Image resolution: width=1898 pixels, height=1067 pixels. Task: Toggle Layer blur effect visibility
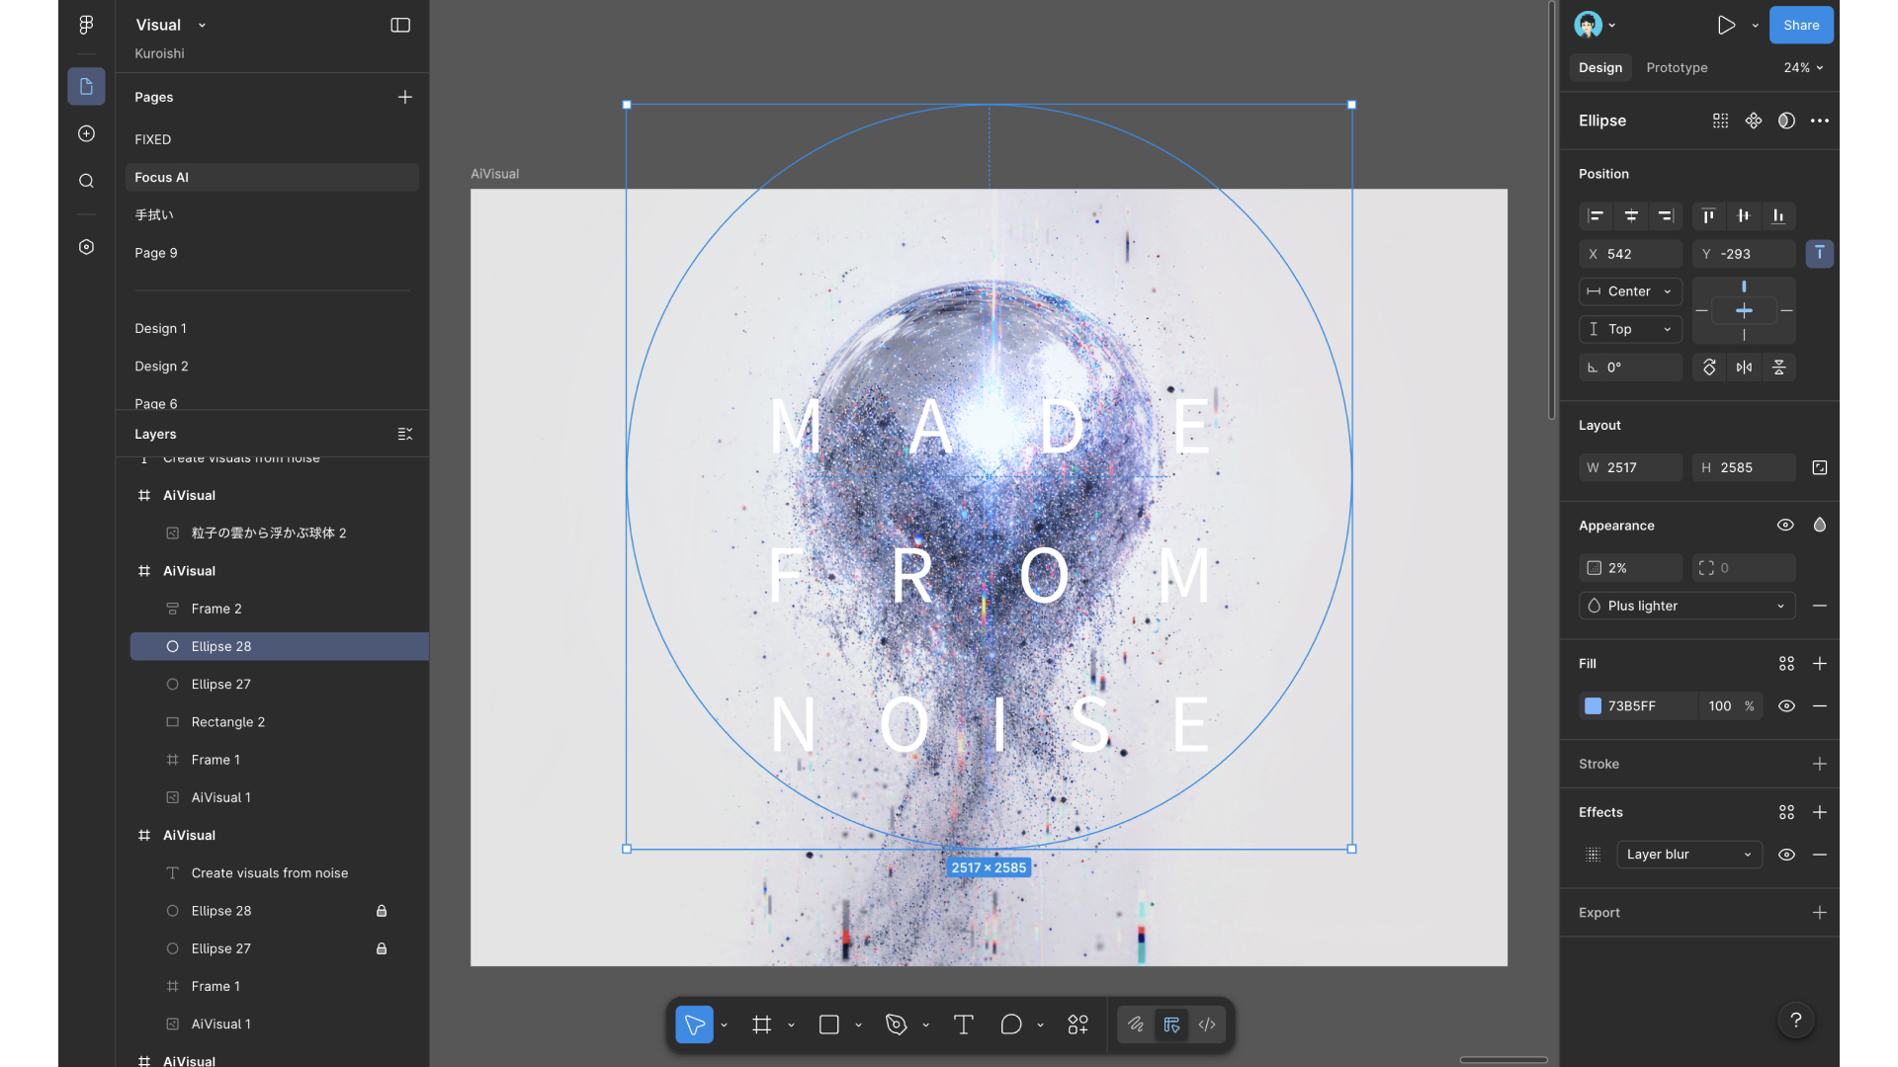(x=1786, y=855)
